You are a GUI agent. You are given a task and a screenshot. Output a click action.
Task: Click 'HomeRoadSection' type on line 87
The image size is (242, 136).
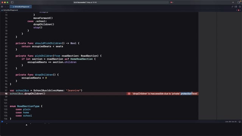pyautogui.click(x=82, y=59)
